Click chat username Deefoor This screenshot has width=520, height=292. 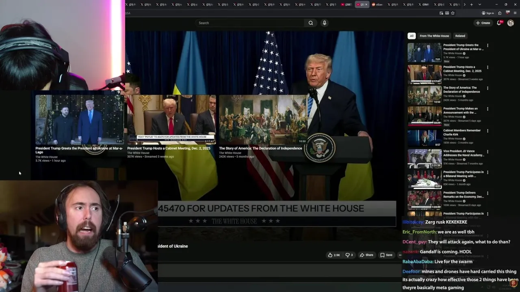click(x=411, y=271)
